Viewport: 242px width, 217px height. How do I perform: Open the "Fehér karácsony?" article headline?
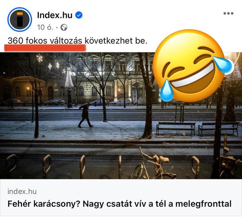click(119, 204)
